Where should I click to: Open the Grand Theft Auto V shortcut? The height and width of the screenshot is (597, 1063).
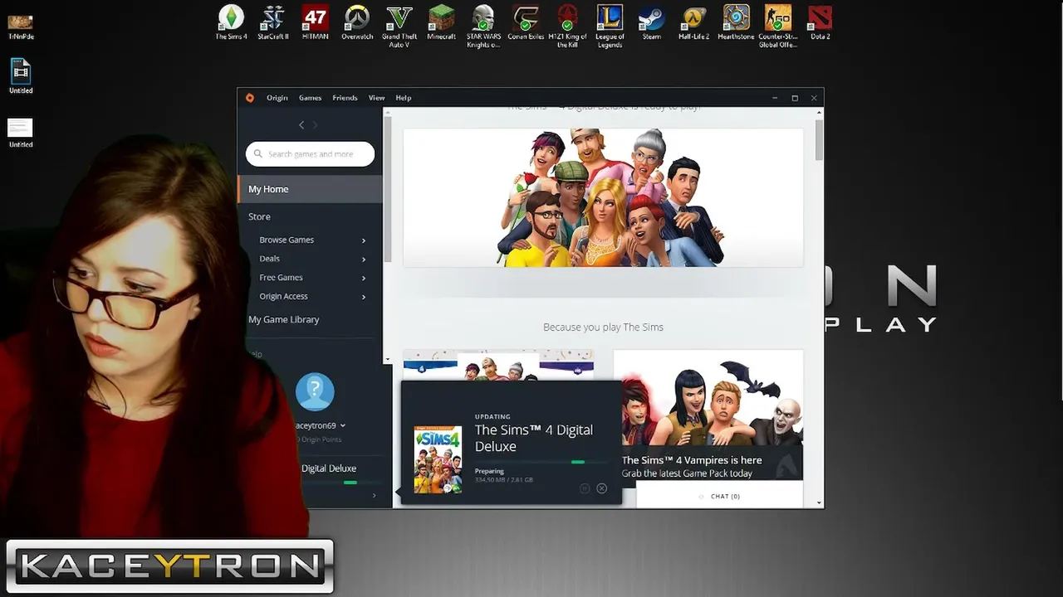399,27
